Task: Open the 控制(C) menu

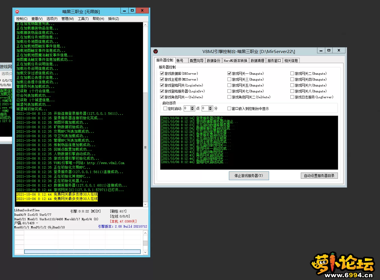Action: click(x=22, y=19)
